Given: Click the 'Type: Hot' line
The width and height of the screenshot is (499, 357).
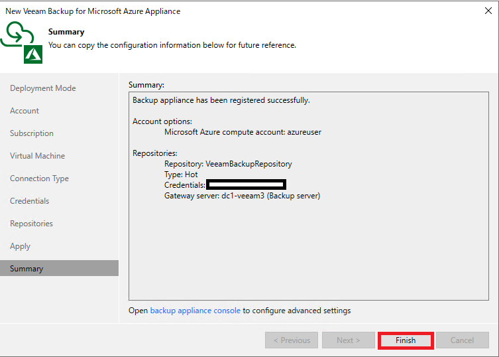Looking at the screenshot, I should pos(181,175).
